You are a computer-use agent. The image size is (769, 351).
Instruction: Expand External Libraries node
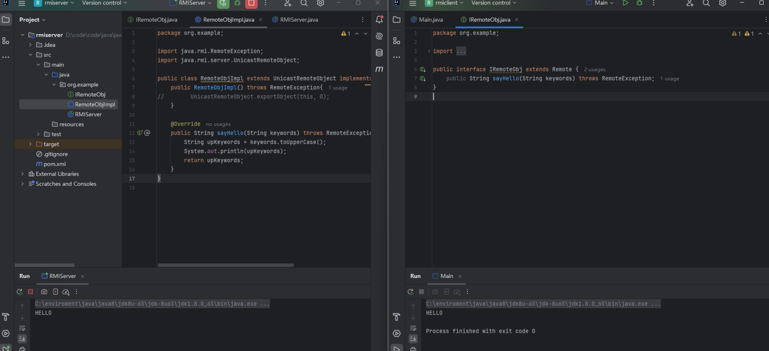(x=23, y=174)
